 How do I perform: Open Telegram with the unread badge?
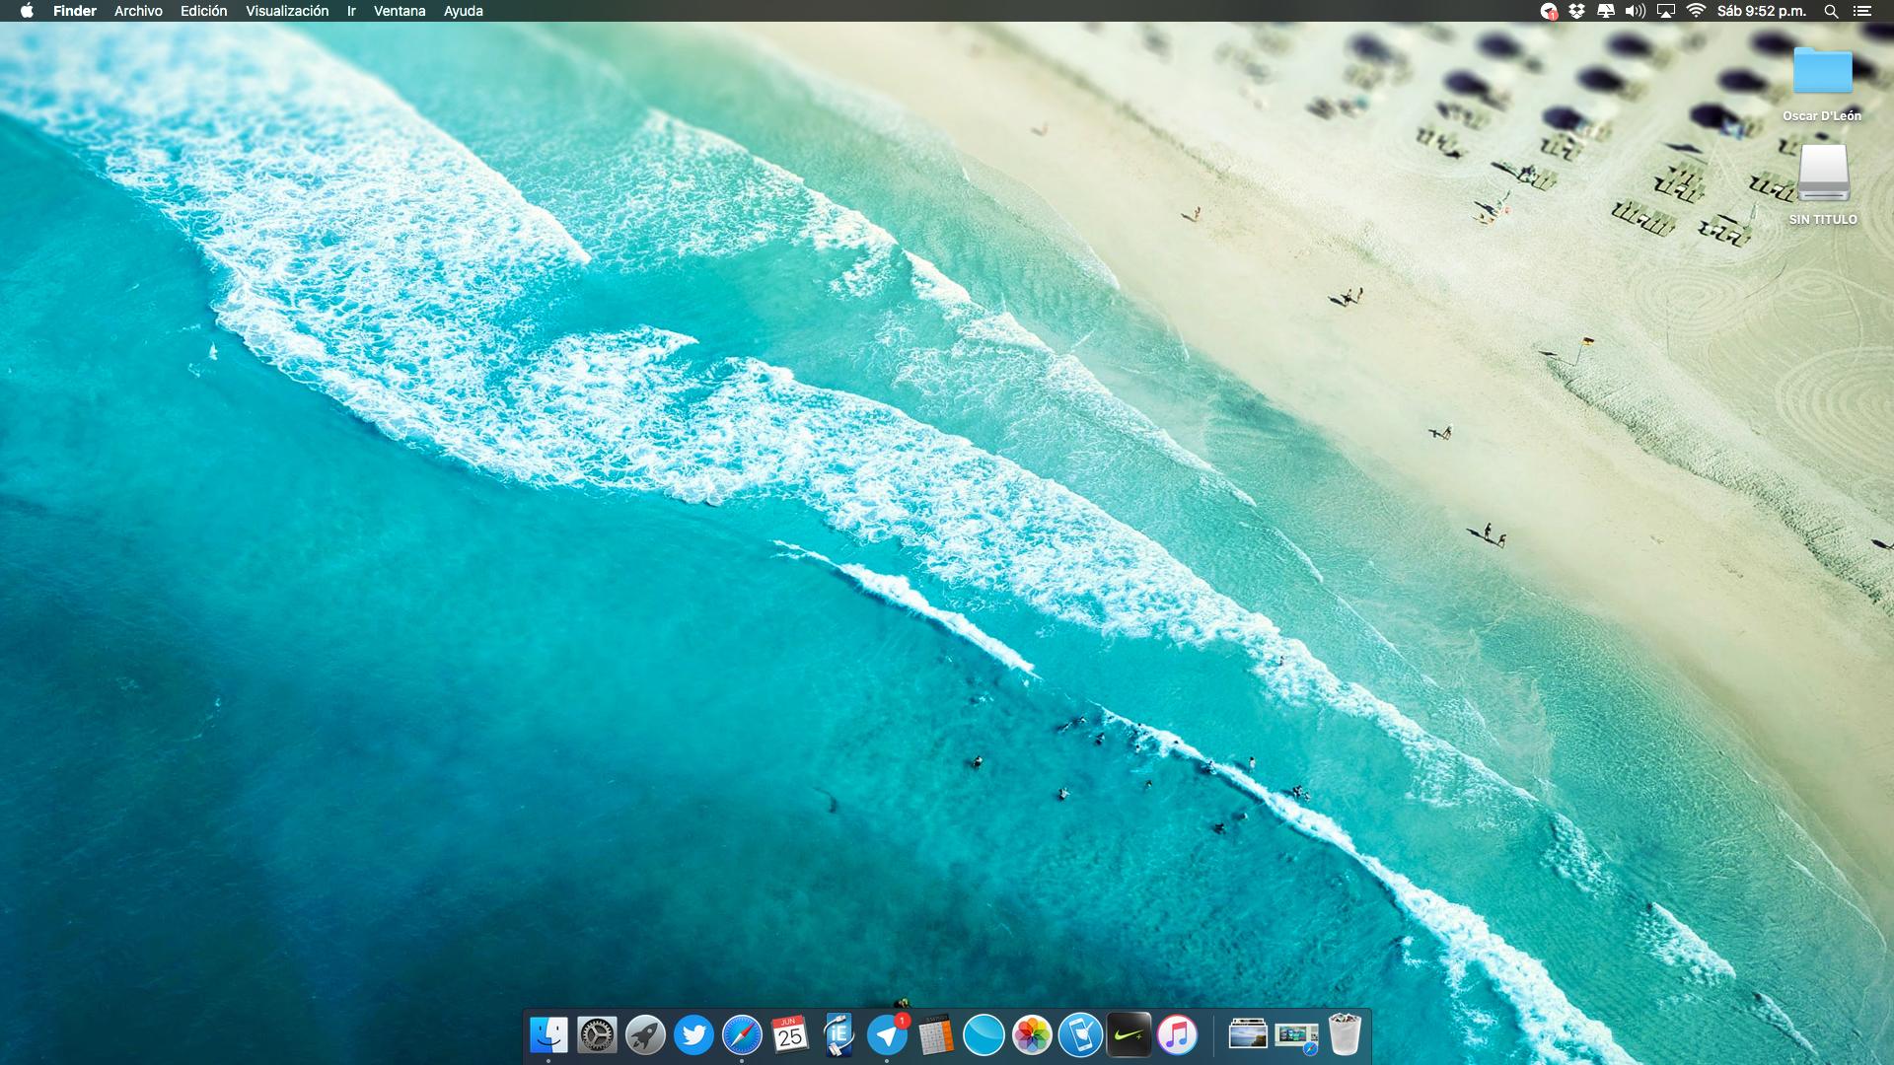(887, 1035)
